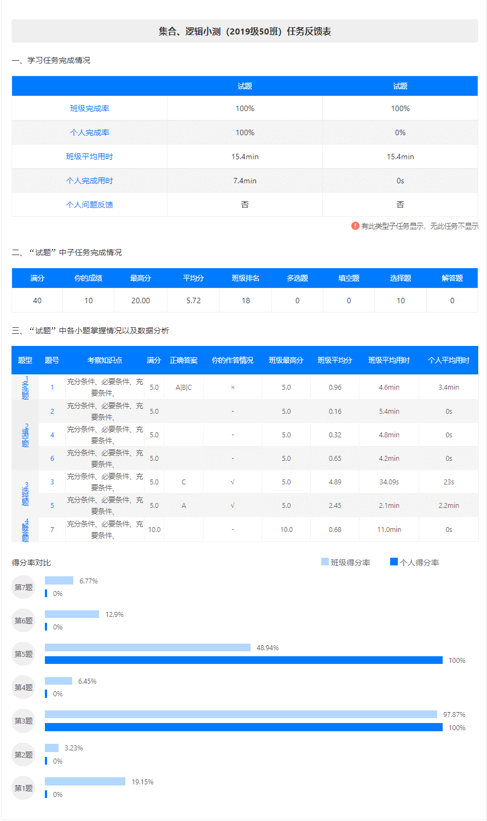Click the 第5题 class score 48.94% bar
Screen dimensions: 487x821
click(148, 647)
